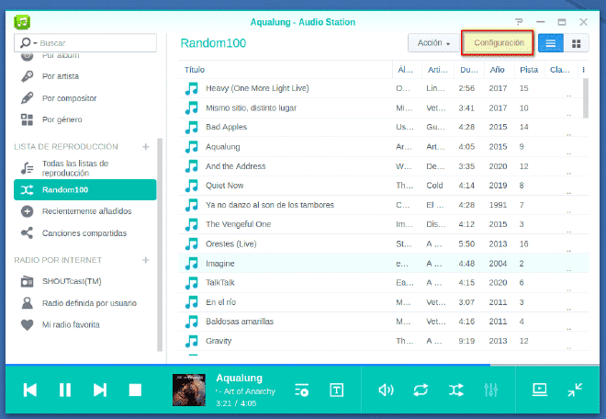Open the volume speaker control
The height and width of the screenshot is (419, 606).
coord(386,390)
